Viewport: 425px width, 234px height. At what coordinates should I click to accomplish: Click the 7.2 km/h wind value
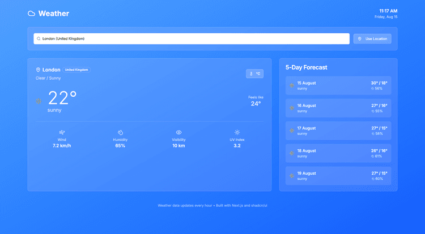[x=62, y=146]
